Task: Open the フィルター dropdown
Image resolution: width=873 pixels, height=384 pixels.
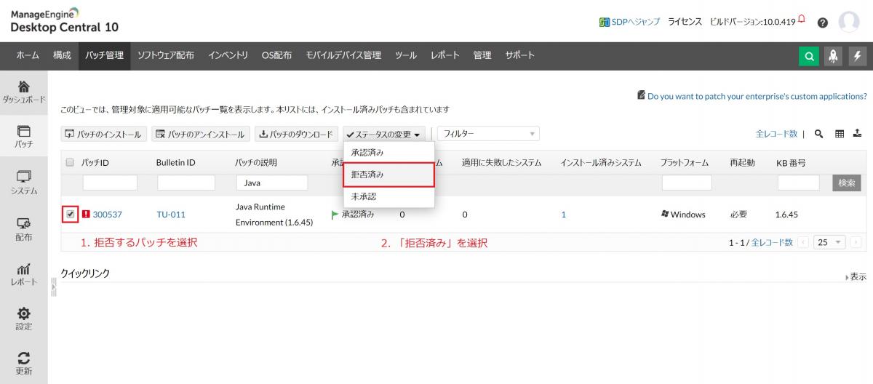Action: (x=488, y=134)
